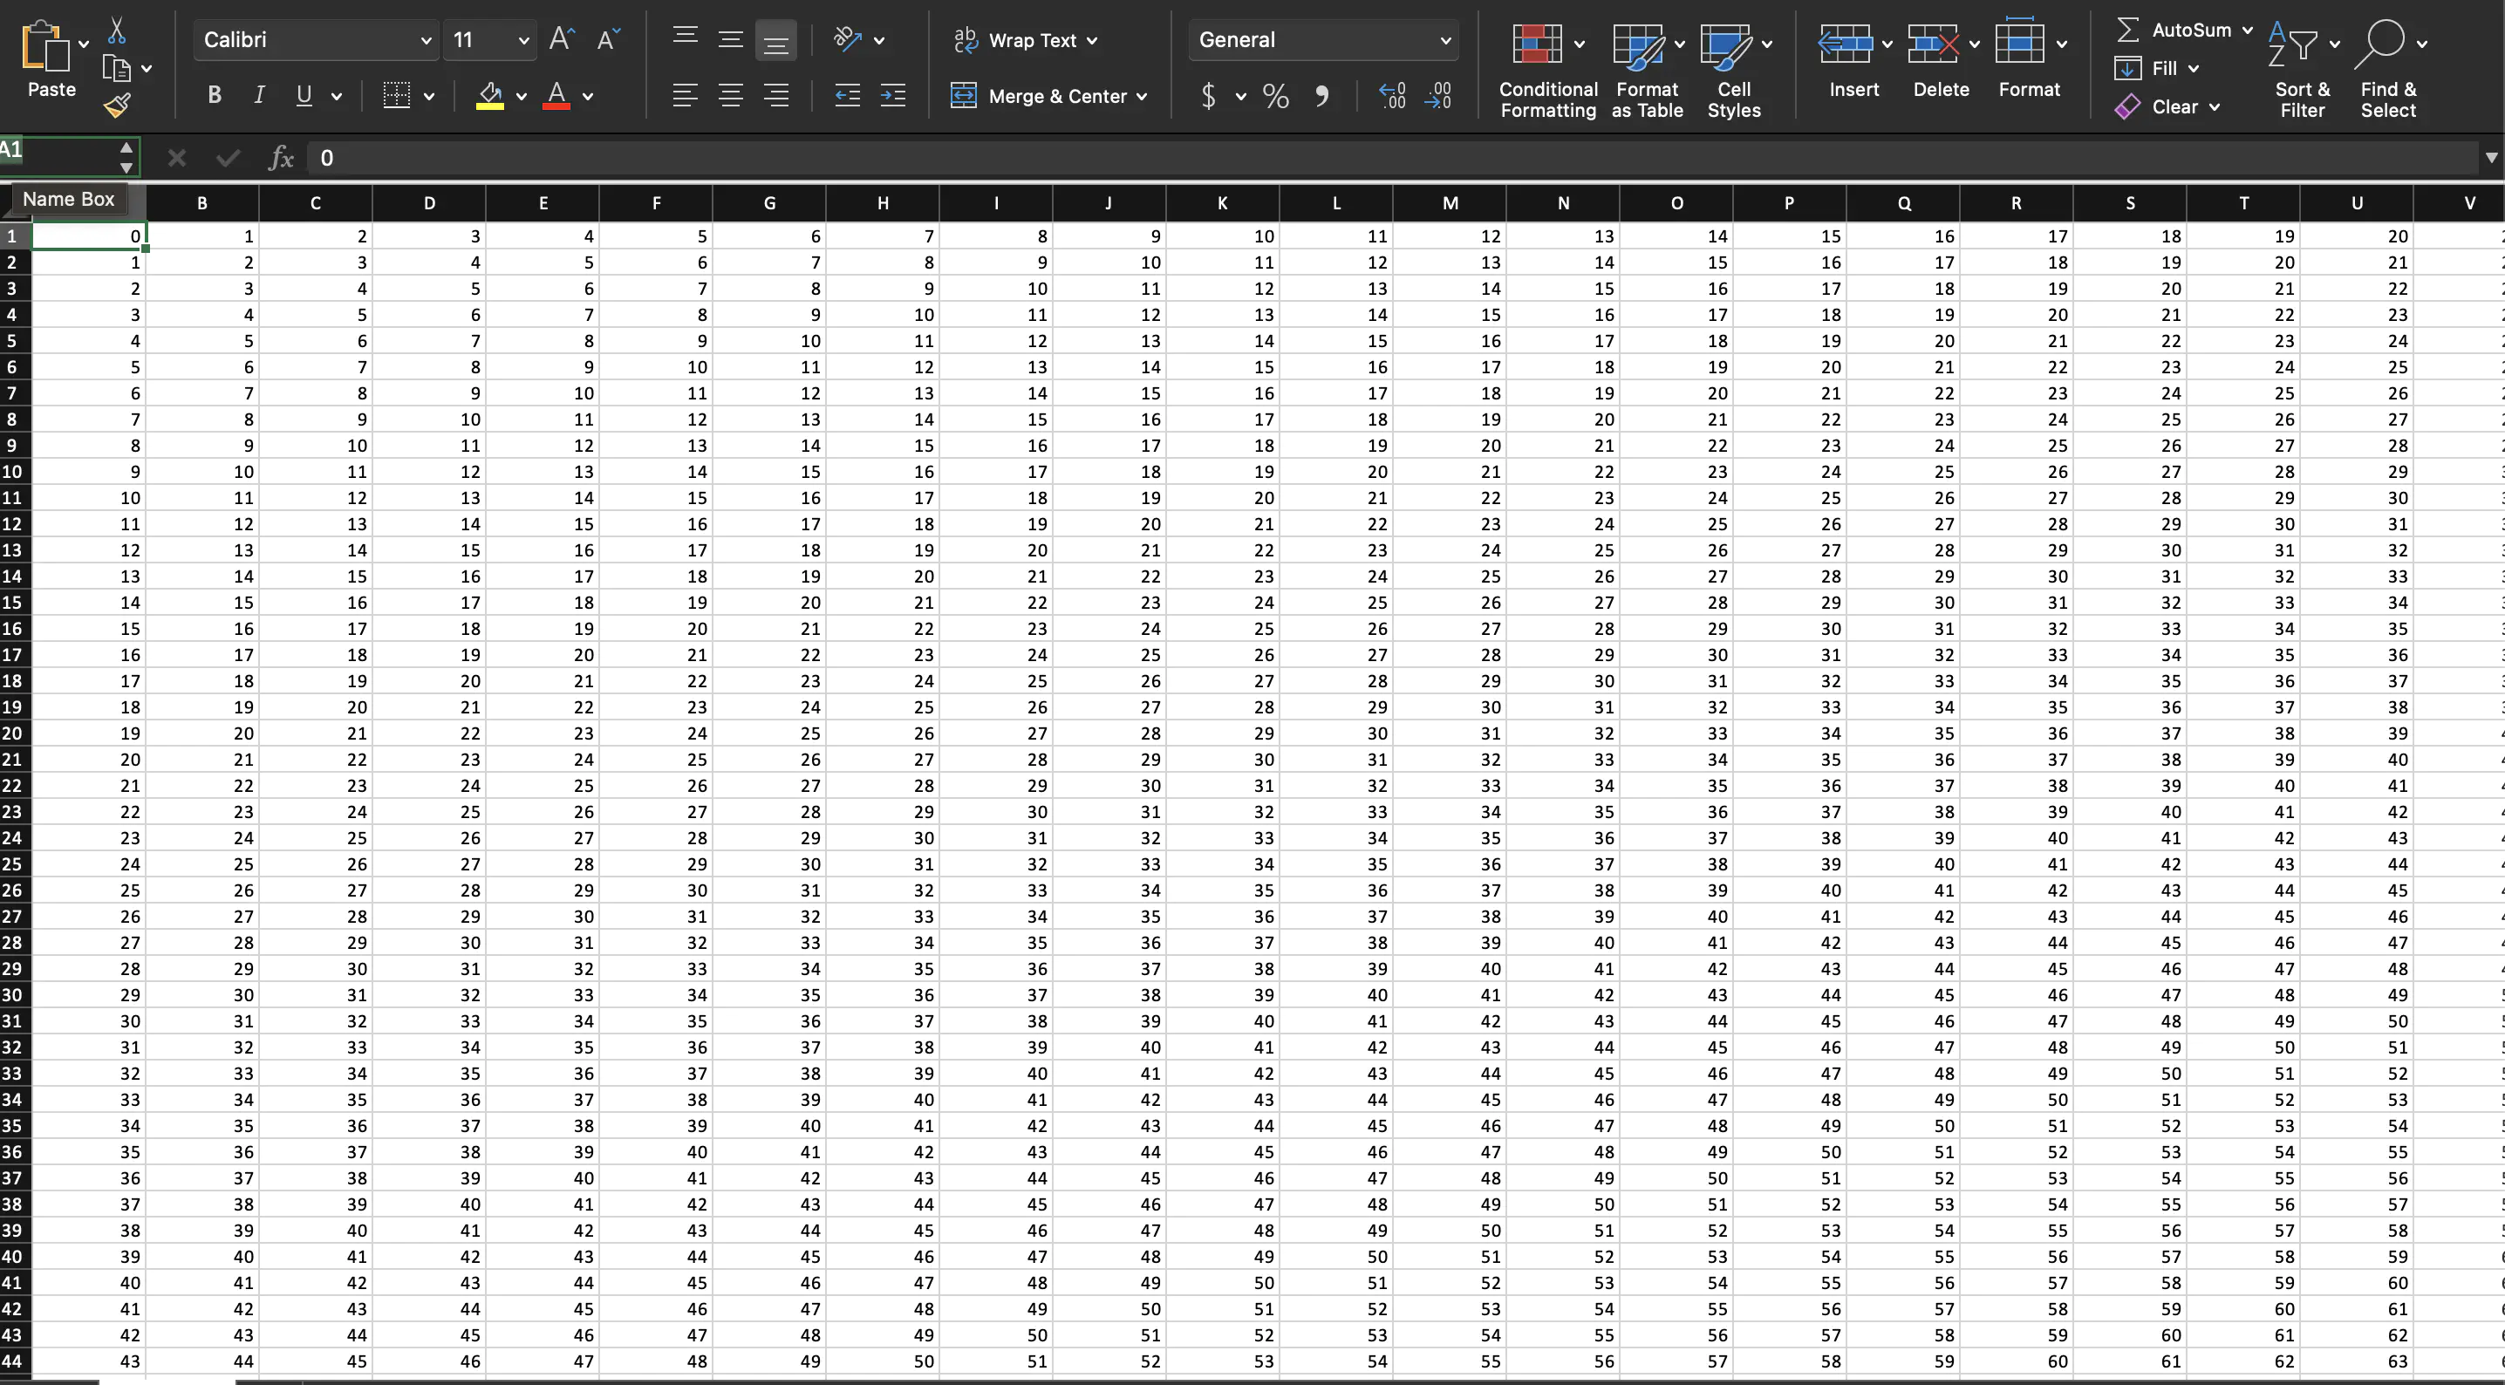Activate the Format Painter tool
The image size is (2505, 1385).
pos(119,105)
